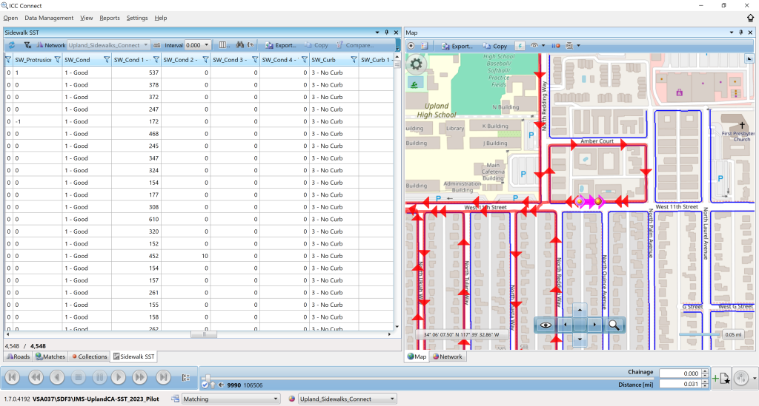Screen dimensions: 759x406
Task: Click the map scale slider near 0.05 mi
Action: [x=699, y=335]
